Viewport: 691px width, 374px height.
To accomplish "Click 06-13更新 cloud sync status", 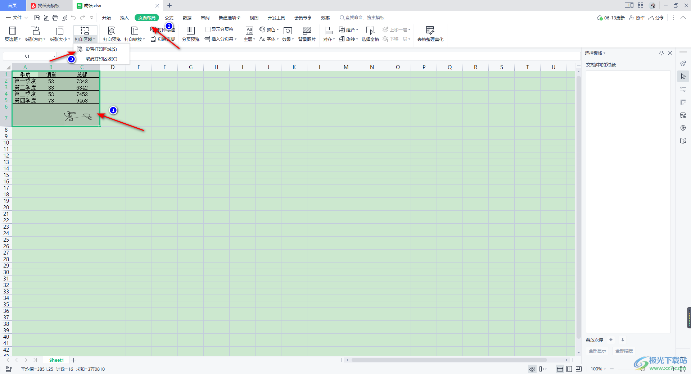I will coord(611,18).
